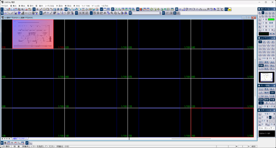Open the folder icon to load a file
276x148 pixels.
pyautogui.click(x=9, y=9)
